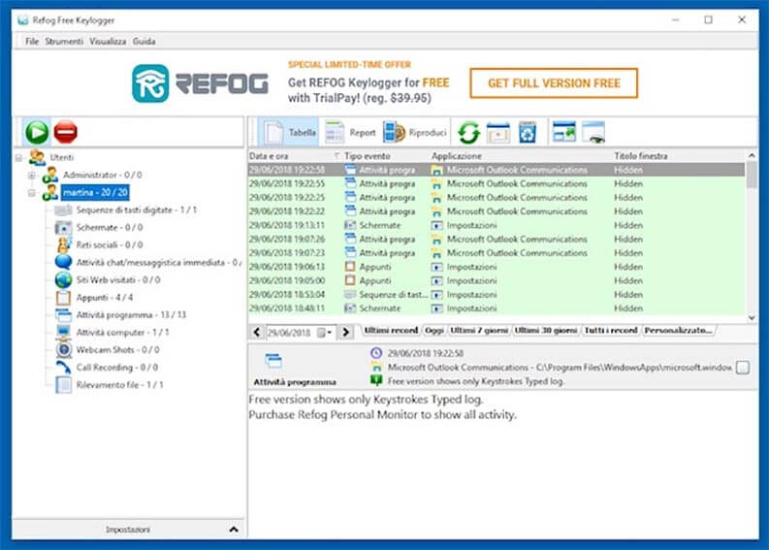Screen dimensions: 769x550
Task: Click the green refresh arrows icon
Action: point(468,133)
